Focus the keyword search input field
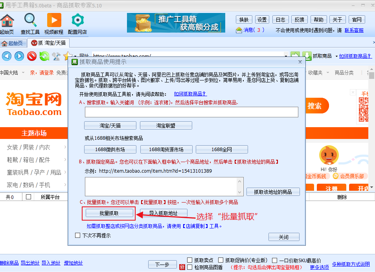375x272 pixels. (191, 112)
